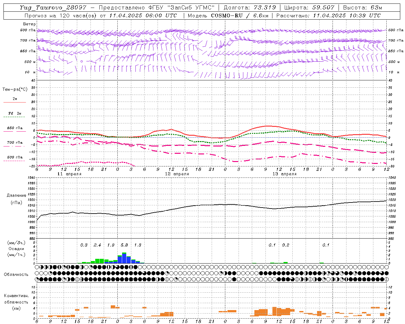Click the (мм/3ч.) precipitation unit label
The image size is (405, 324).
point(16,243)
